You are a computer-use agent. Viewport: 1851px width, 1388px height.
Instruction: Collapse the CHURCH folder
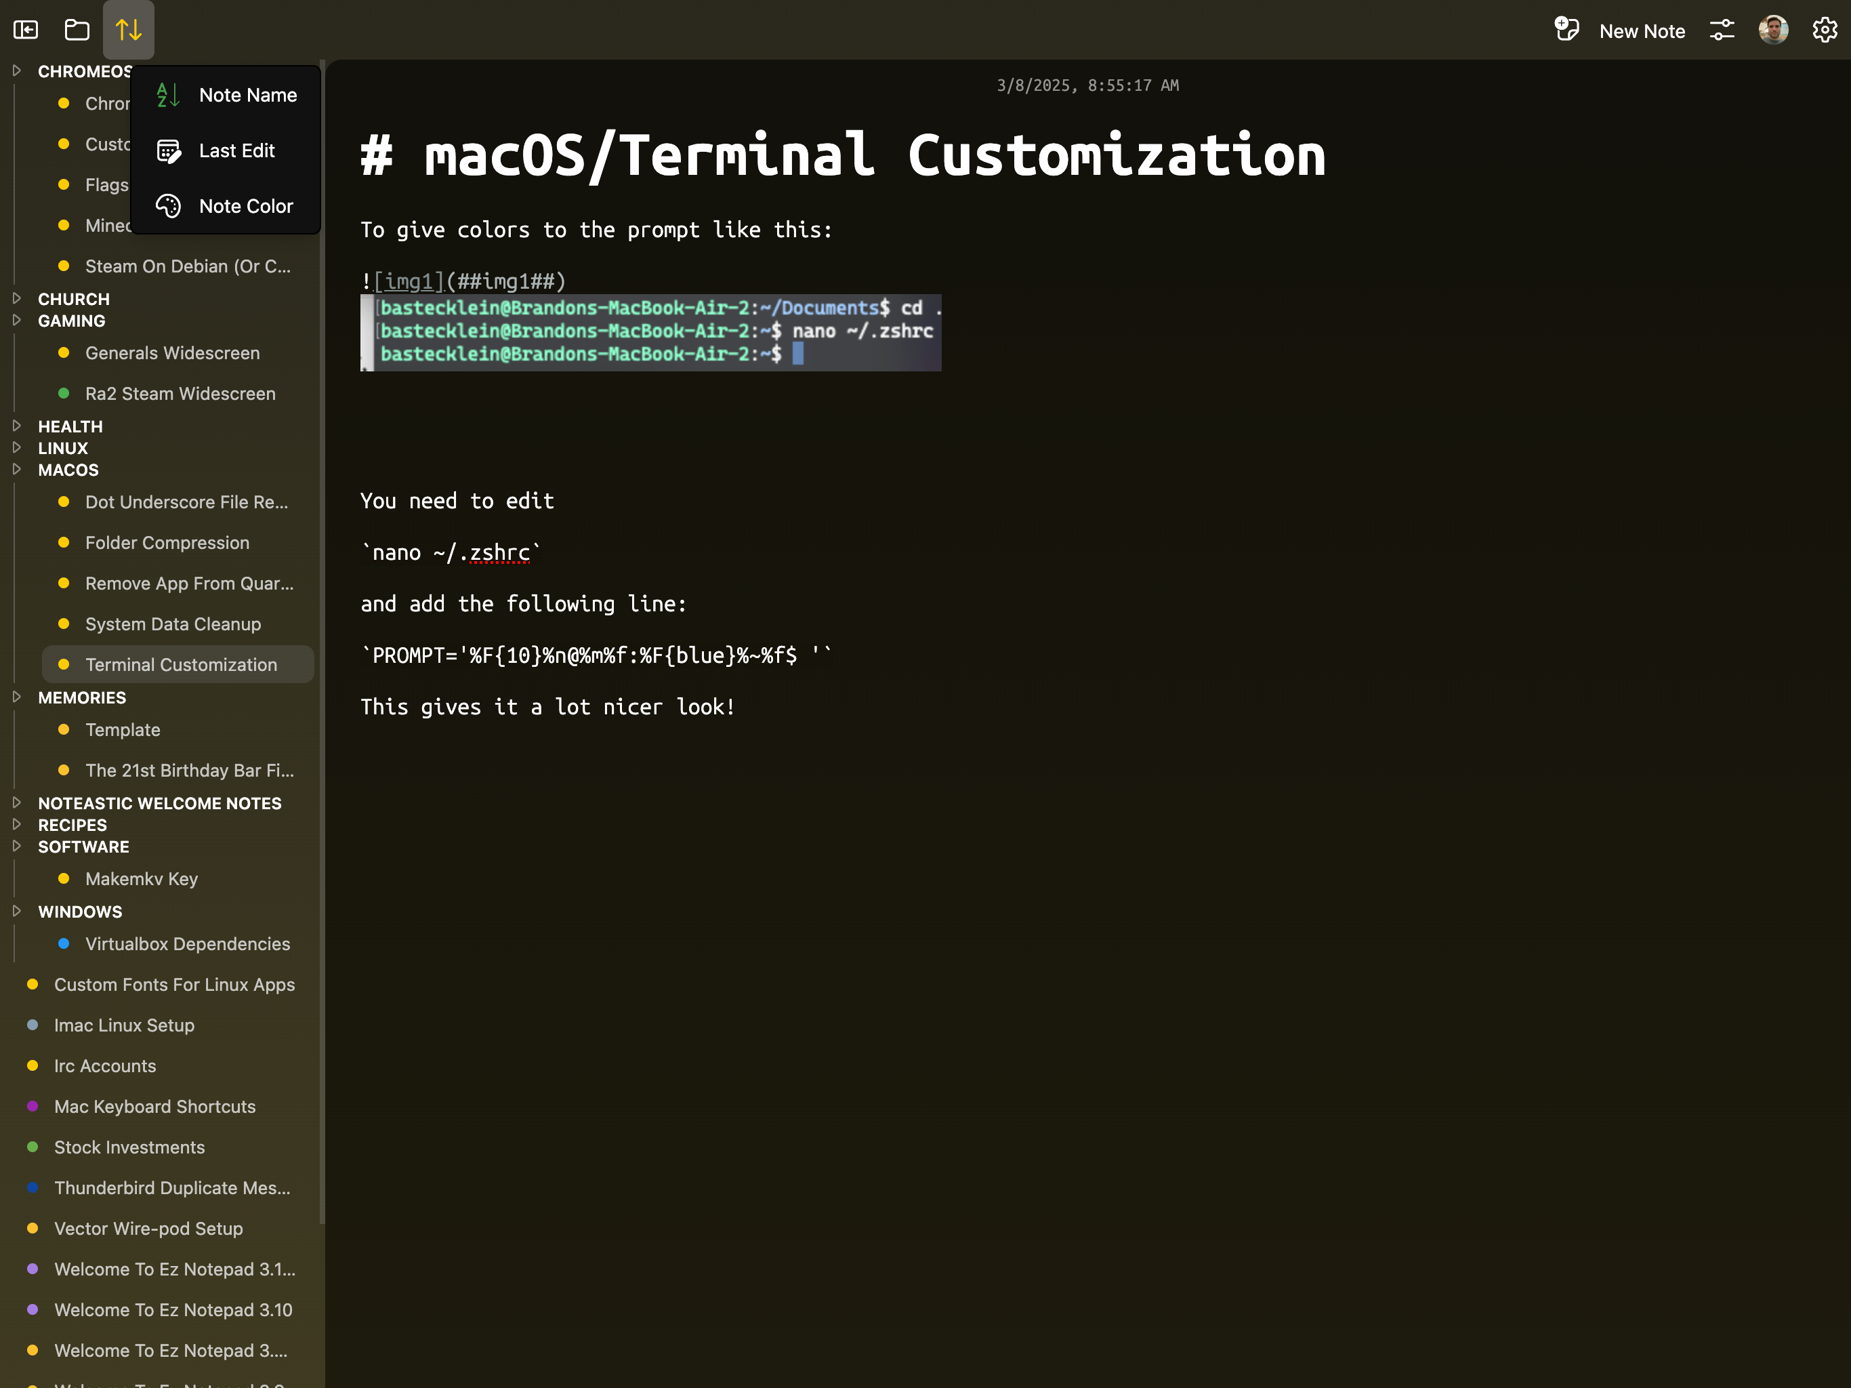tap(16, 298)
